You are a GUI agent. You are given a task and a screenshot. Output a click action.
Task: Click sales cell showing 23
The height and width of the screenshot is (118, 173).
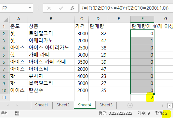point(98,76)
